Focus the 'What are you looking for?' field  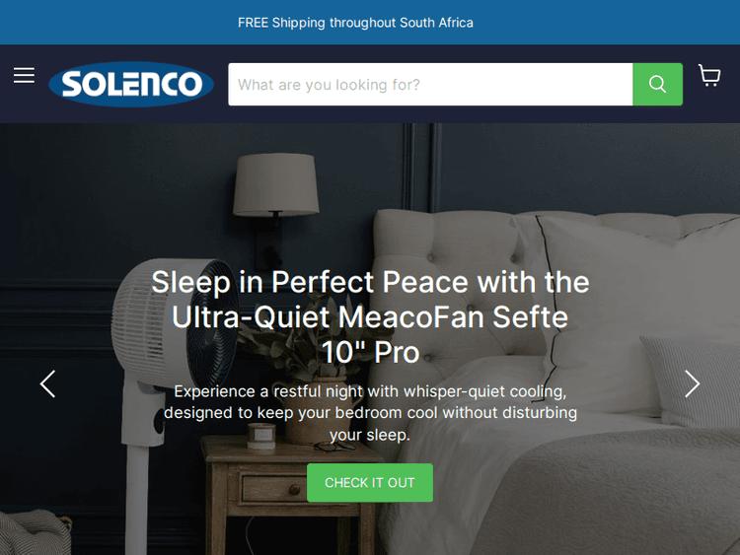pyautogui.click(x=430, y=85)
